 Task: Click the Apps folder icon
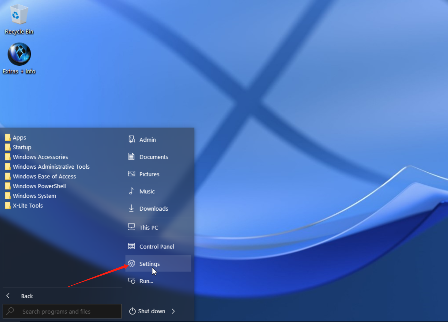tap(8, 137)
